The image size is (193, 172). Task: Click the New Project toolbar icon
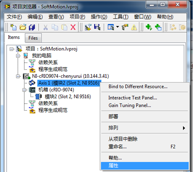pos(14,27)
